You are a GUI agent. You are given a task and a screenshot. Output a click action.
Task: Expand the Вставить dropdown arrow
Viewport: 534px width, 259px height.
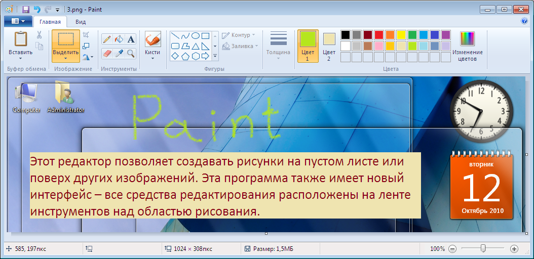(x=21, y=58)
